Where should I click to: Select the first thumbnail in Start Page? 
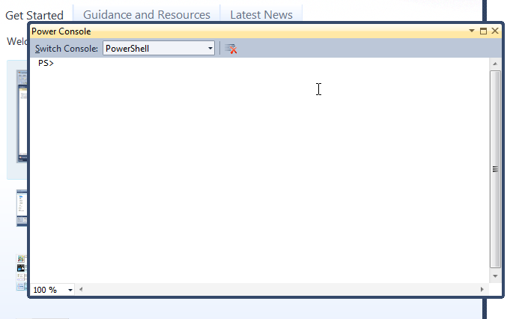click(22, 116)
